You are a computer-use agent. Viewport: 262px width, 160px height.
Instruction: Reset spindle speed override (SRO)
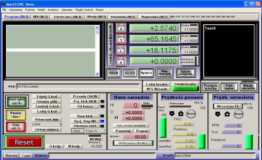coord(238,114)
